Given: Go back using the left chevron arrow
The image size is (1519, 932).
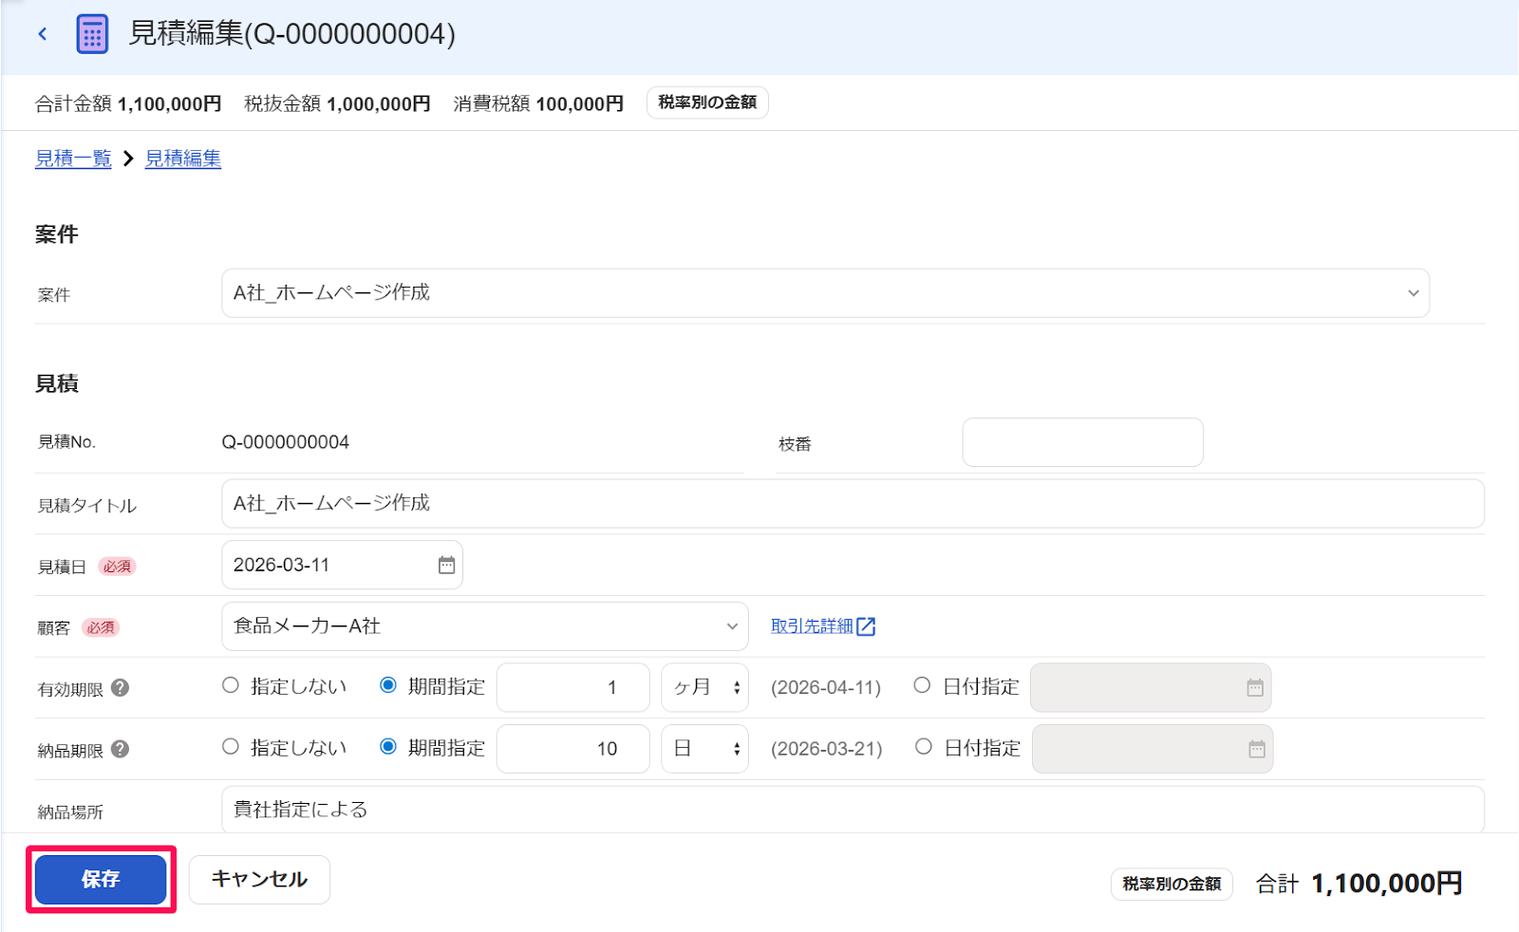Looking at the screenshot, I should pos(43,34).
